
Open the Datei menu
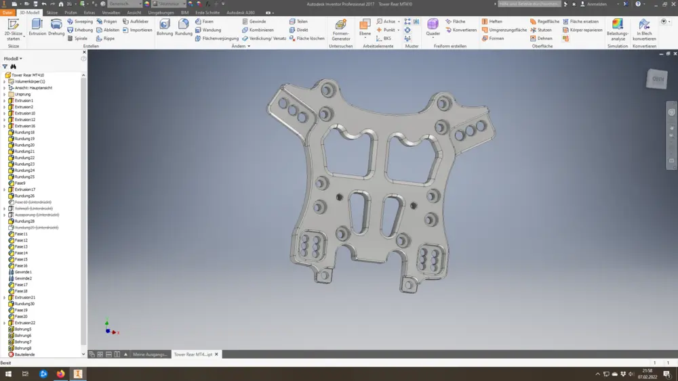pos(7,12)
